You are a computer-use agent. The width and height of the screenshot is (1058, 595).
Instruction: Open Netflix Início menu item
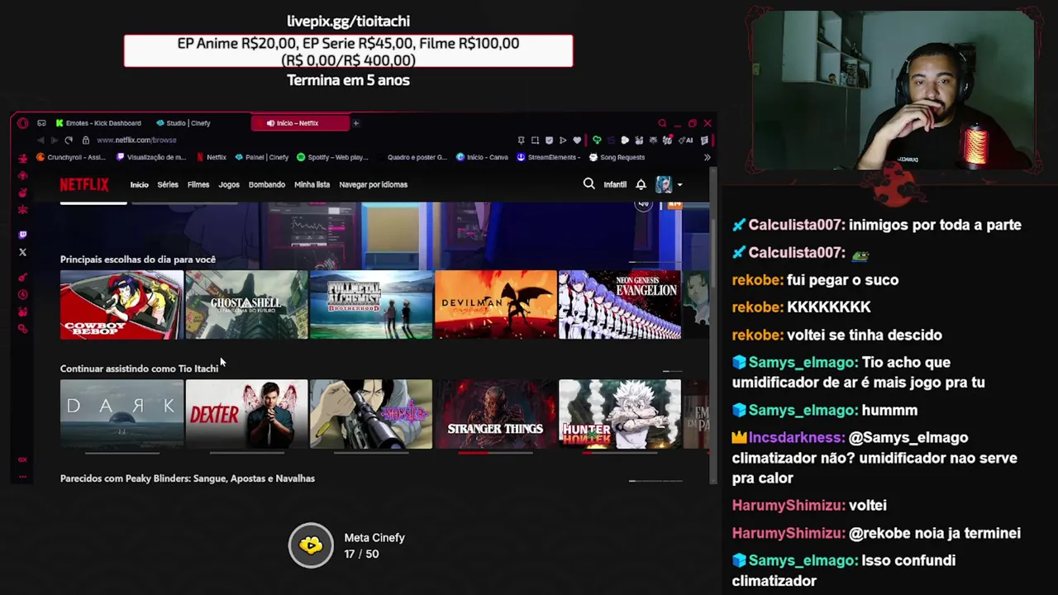point(139,184)
